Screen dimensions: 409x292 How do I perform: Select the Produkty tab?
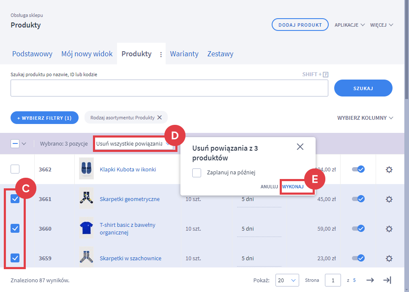[136, 54]
